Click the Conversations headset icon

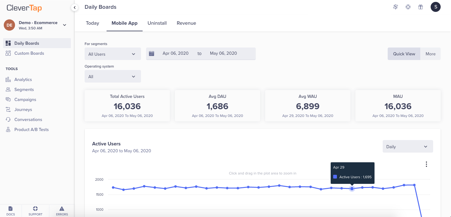pyautogui.click(x=8, y=119)
